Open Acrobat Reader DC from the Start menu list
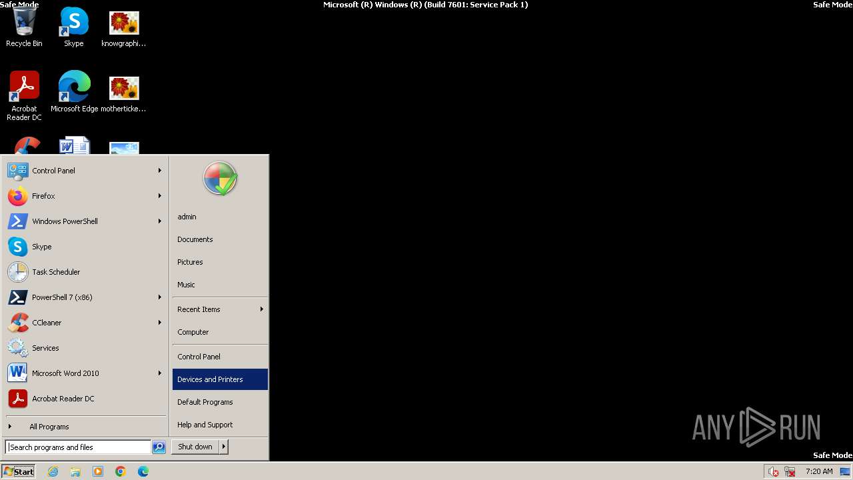853x480 pixels. pos(85,399)
